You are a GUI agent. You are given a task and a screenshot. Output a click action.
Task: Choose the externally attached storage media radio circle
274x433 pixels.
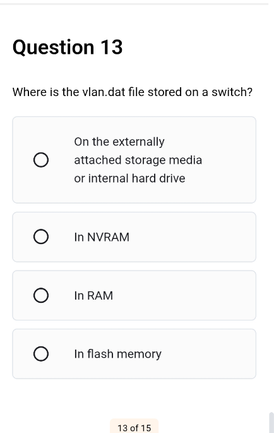[41, 160]
